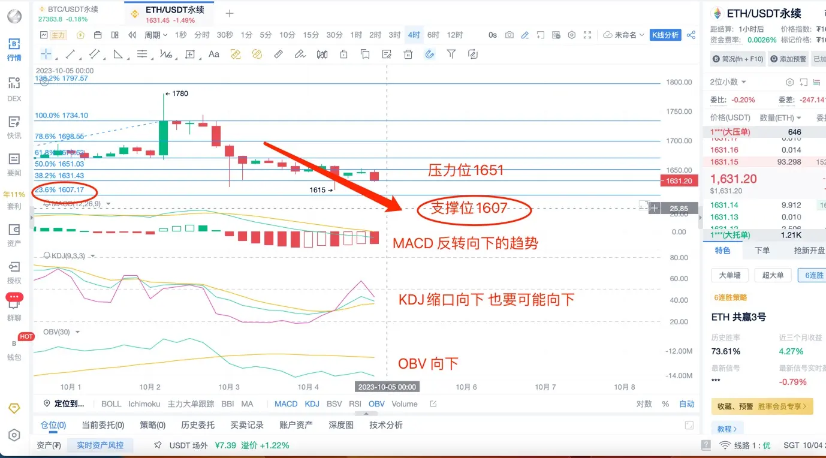Image resolution: width=826 pixels, height=458 pixels.
Task: Open 快讯 news flash sidebar section
Action: [x=14, y=128]
